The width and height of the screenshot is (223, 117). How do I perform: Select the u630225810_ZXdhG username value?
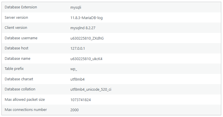87,38
